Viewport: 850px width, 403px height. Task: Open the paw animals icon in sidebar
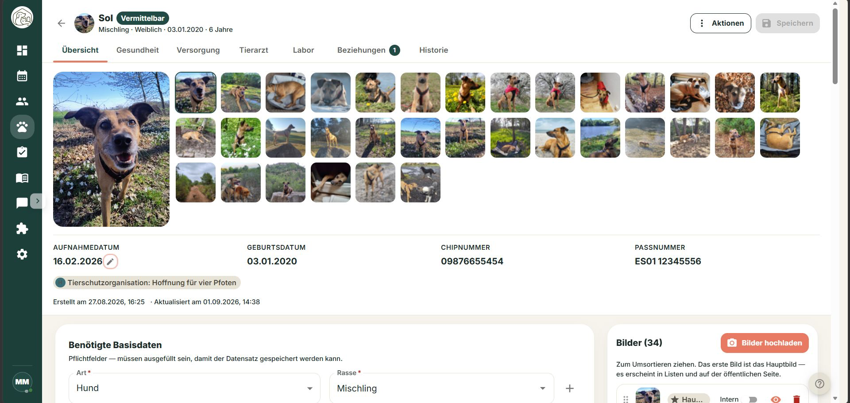click(x=22, y=127)
